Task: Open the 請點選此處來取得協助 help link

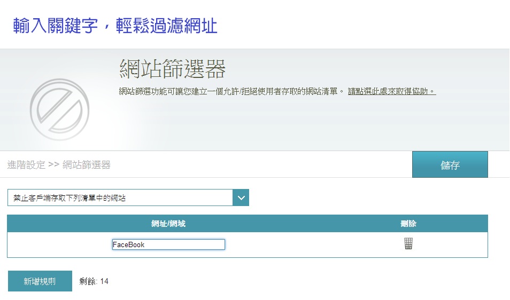Action: click(x=391, y=91)
